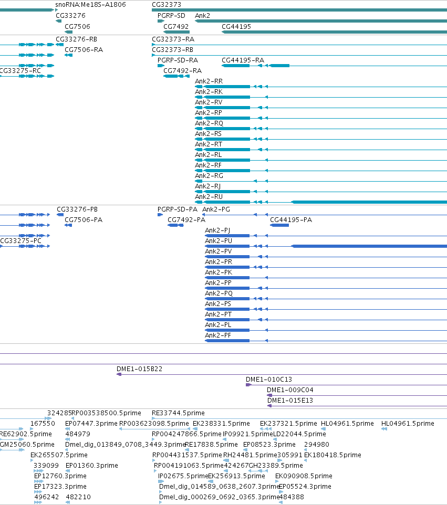Select the CG33276-PB protein label
The height and width of the screenshot is (505, 447).
(x=77, y=209)
